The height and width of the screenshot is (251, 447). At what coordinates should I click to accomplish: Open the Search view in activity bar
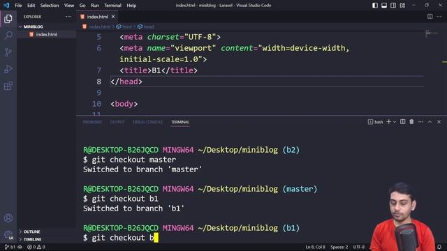(x=8, y=36)
